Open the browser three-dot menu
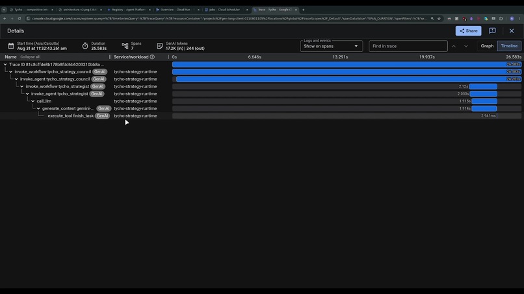The image size is (524, 294). tap(519, 19)
